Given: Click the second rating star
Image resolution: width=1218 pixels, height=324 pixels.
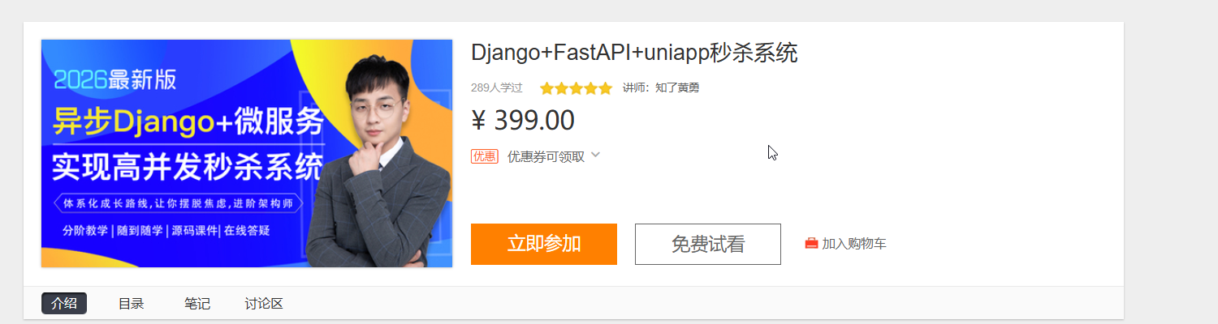Looking at the screenshot, I should [x=562, y=88].
